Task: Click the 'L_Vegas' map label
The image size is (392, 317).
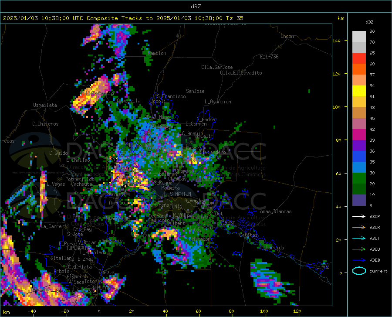Action: tap(56, 184)
